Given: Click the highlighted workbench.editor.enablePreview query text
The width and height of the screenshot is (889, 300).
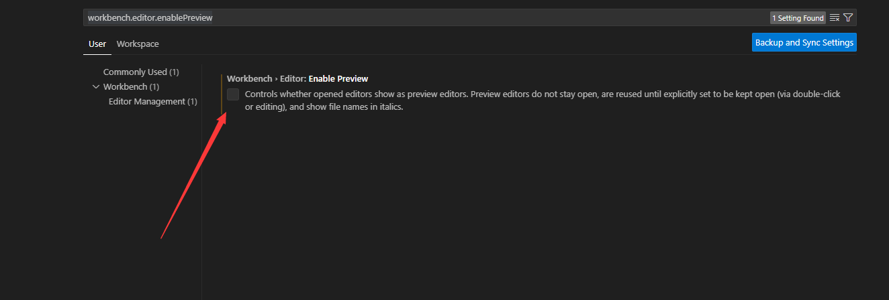Looking at the screenshot, I should [x=150, y=18].
